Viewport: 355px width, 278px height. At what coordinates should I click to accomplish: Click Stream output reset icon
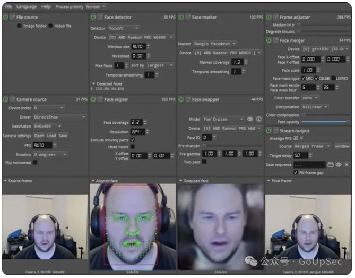click(x=275, y=131)
